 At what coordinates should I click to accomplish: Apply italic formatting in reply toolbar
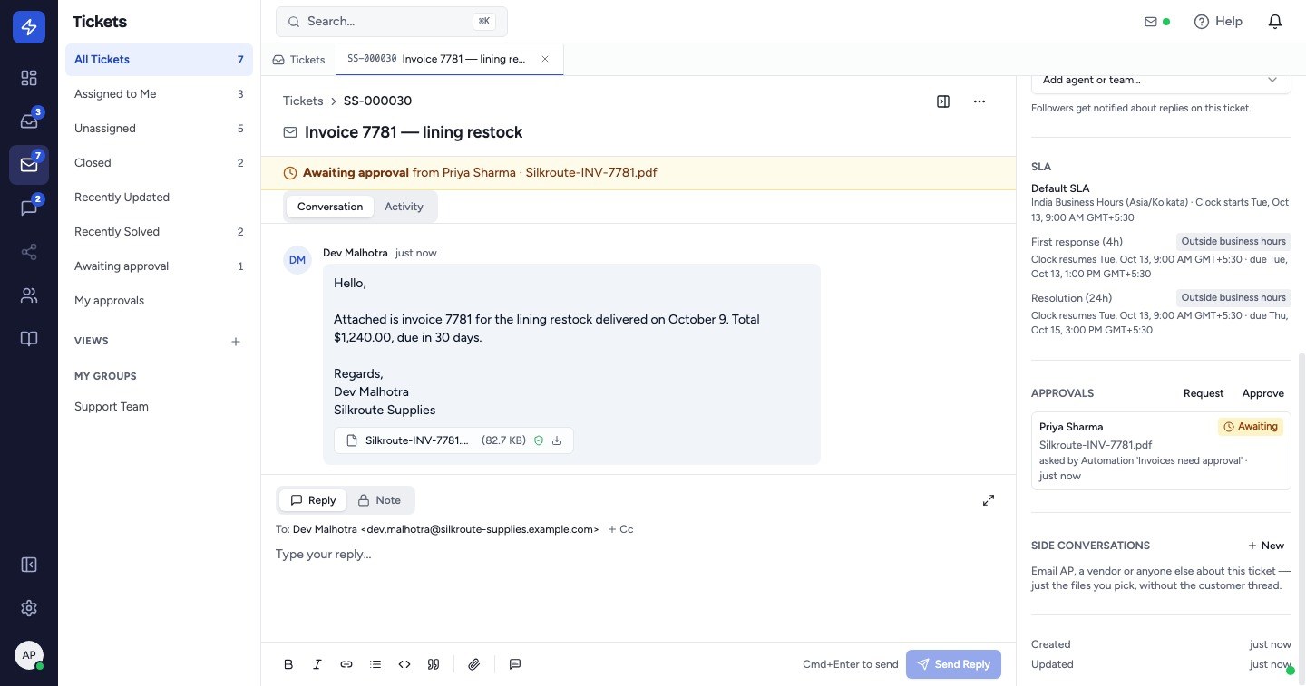[317, 664]
